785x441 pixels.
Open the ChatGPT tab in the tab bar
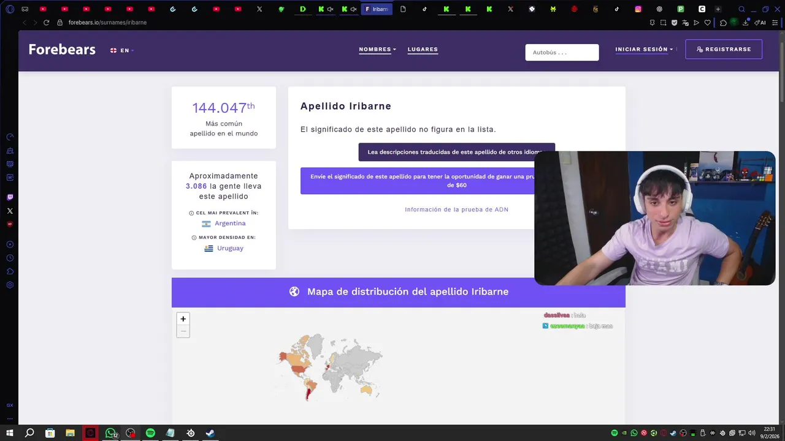click(x=659, y=9)
